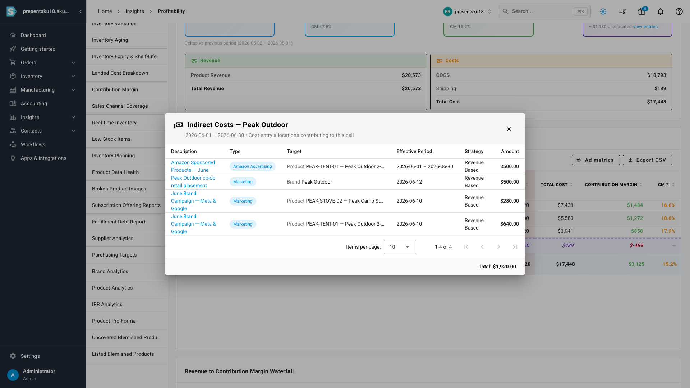Jump to last page of entries

point(515,247)
